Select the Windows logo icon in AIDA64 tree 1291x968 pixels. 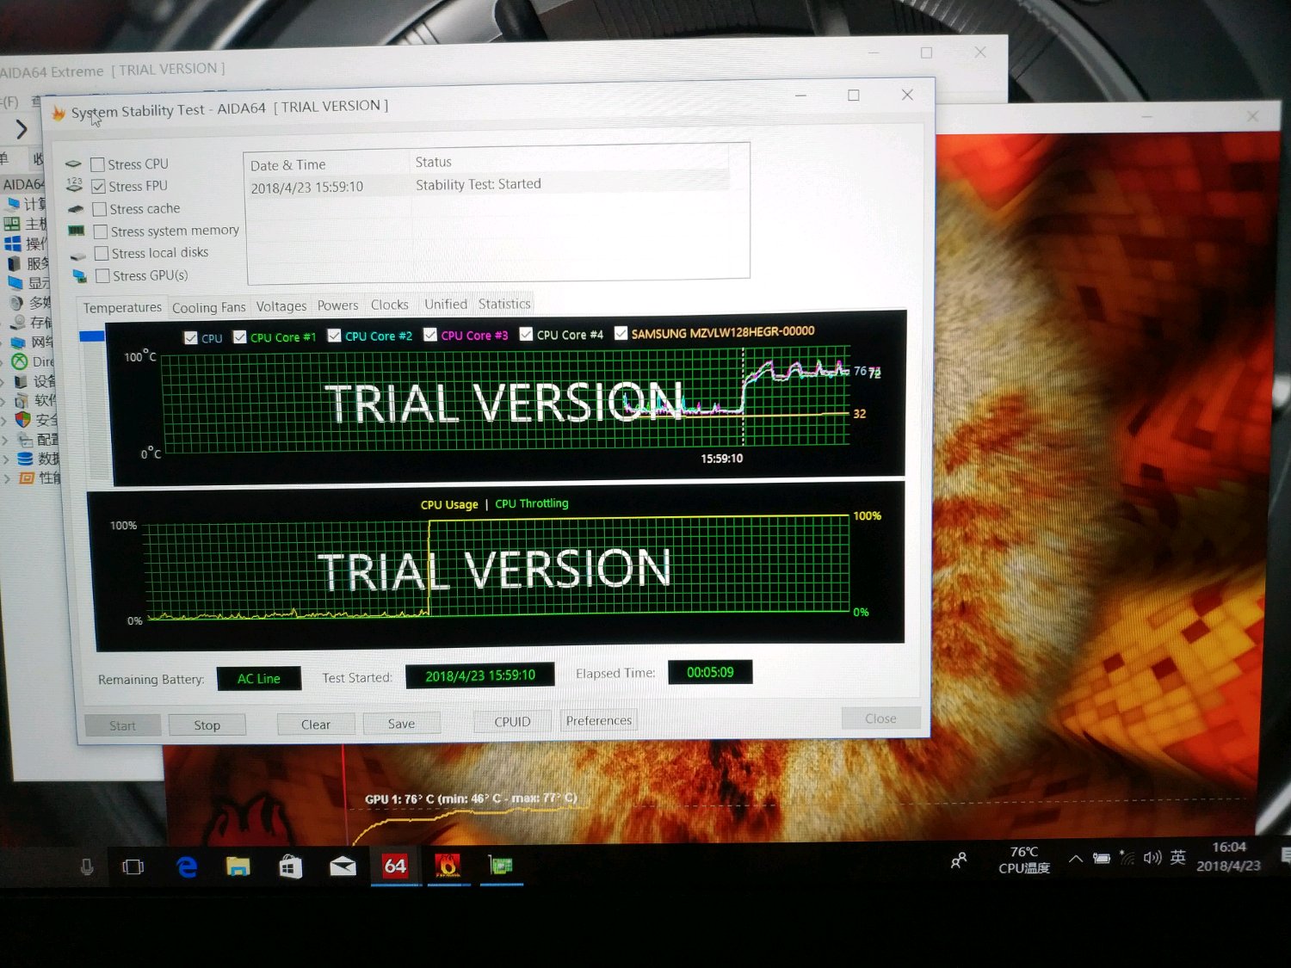coord(12,244)
